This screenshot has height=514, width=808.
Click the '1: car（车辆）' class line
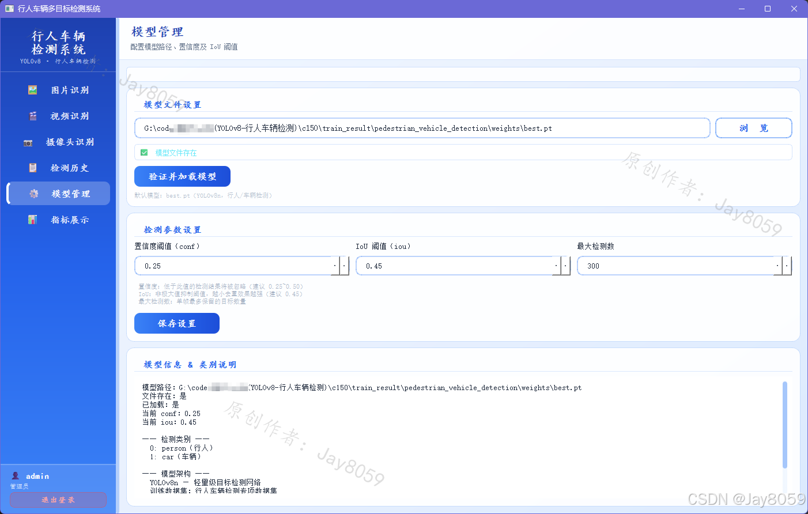(175, 456)
